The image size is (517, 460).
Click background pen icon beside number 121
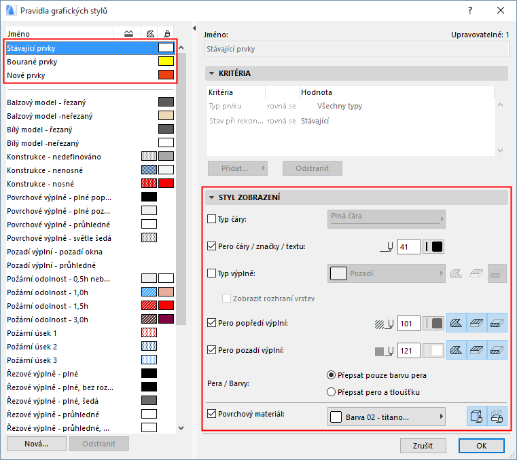pyautogui.click(x=384, y=351)
